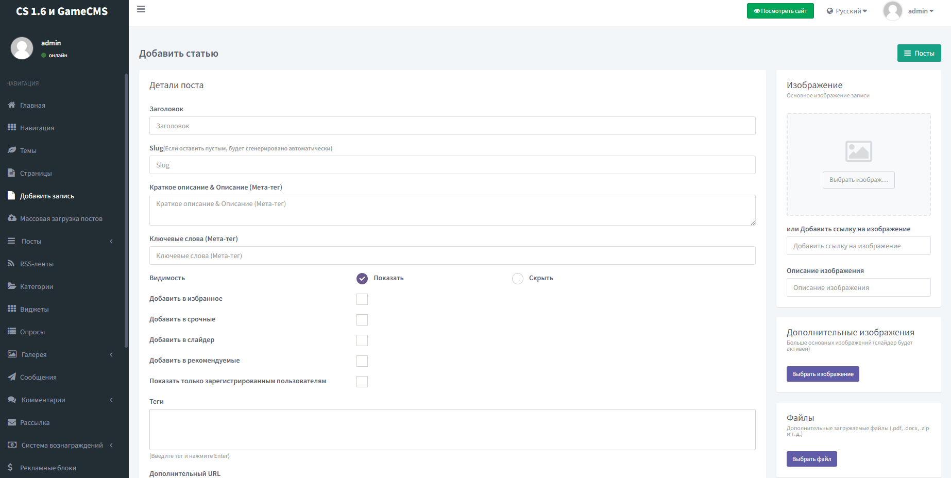
Task: Enable the Добавить в избранное checkbox
Action: [x=362, y=299]
